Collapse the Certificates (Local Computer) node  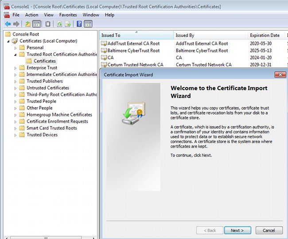[x=9, y=41]
